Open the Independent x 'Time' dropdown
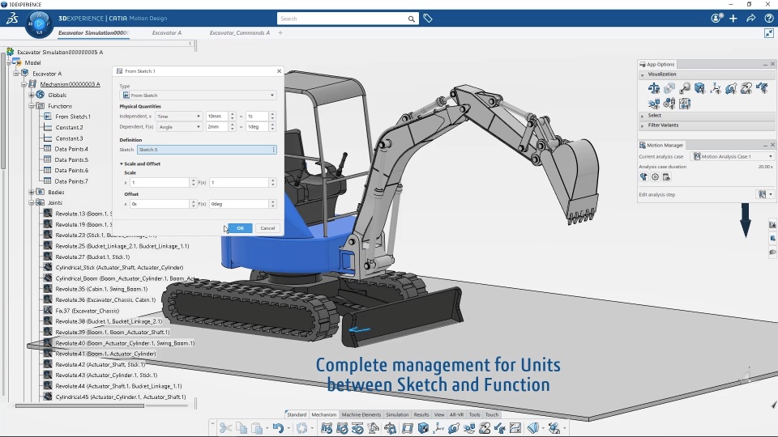The image size is (778, 437). [178, 116]
